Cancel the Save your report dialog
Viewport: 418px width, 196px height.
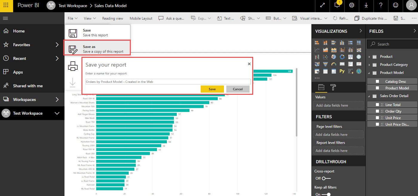point(238,89)
